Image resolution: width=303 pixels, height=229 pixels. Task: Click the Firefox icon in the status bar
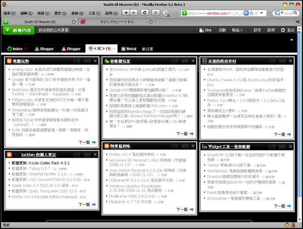pos(293,225)
